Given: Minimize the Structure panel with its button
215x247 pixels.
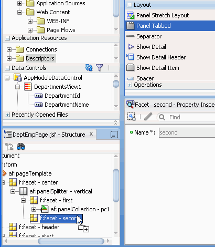Looking at the screenshot, I should (x=114, y=135).
